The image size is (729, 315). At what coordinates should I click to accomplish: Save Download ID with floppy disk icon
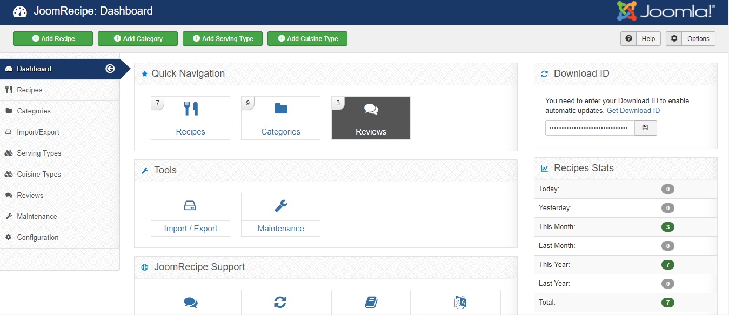645,128
